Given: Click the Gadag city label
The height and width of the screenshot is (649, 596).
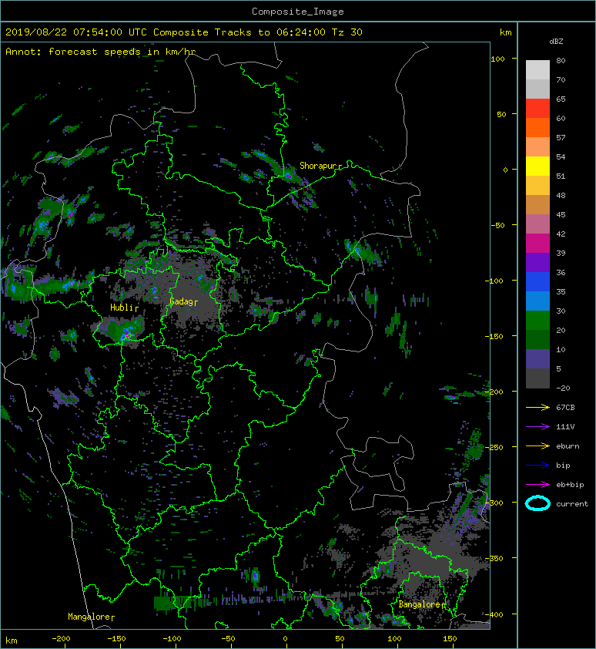Looking at the screenshot, I should pyautogui.click(x=181, y=301).
